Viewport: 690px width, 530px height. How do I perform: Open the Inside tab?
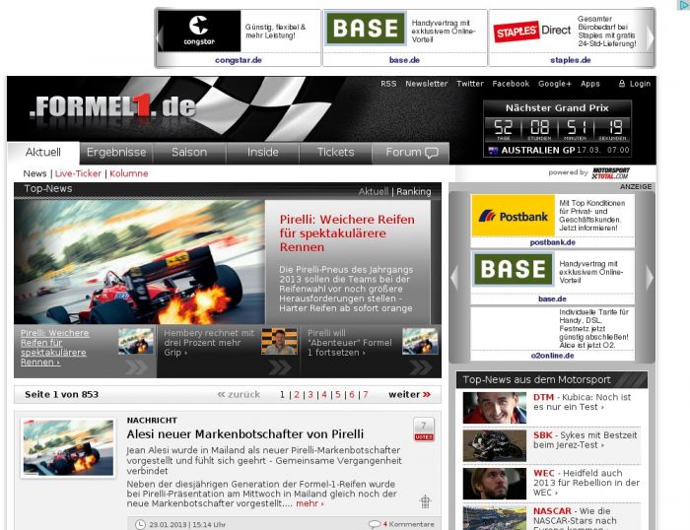tap(263, 153)
